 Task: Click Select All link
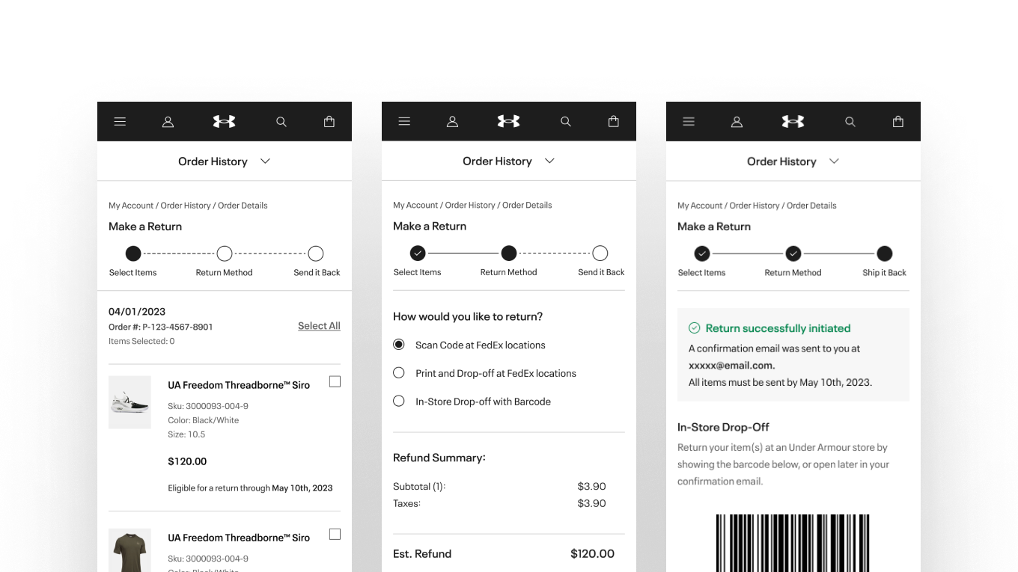point(319,326)
